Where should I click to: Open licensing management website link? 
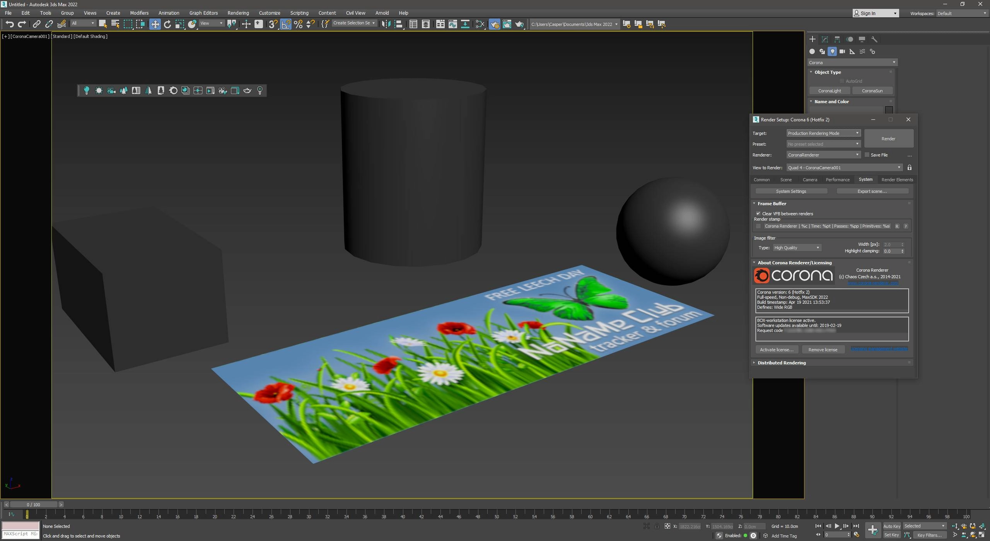click(x=879, y=349)
